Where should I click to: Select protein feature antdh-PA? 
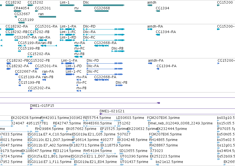point(150,63)
